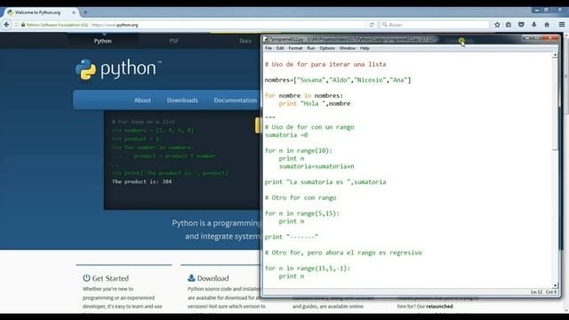Open the Help menu in IDLE editor
Viewport: 569px width, 320px height.
tap(365, 48)
